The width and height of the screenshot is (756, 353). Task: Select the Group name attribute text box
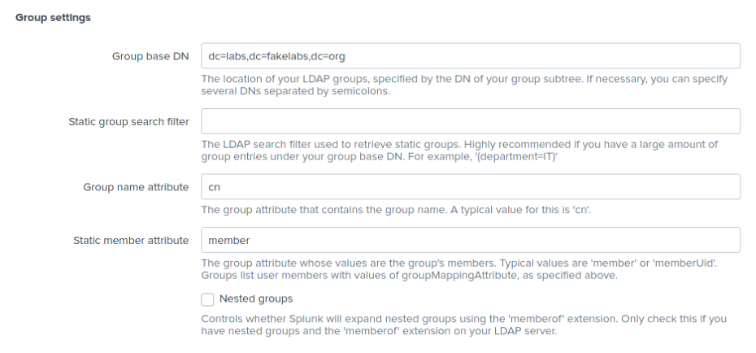tap(469, 186)
